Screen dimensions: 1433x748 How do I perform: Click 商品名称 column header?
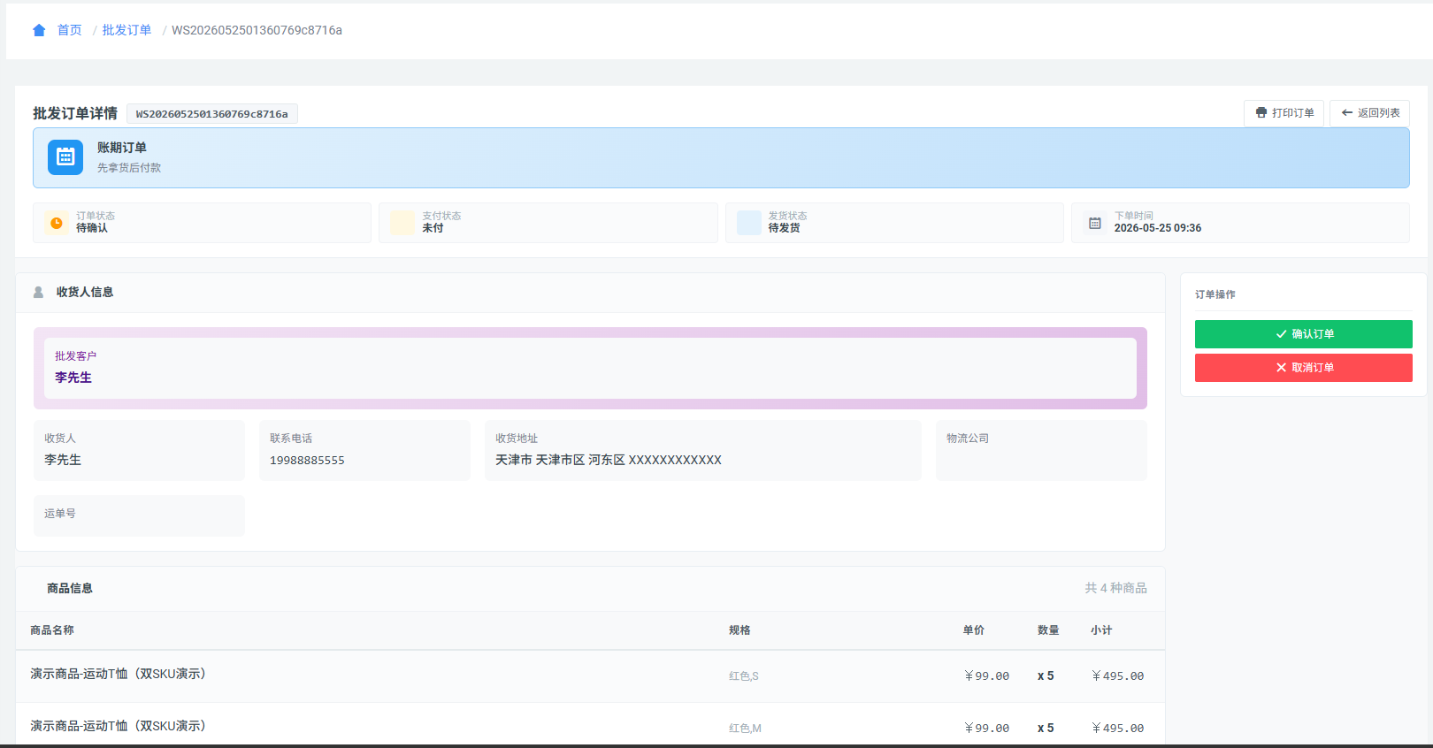click(x=52, y=630)
